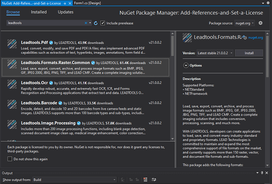
Task: Select the Leadtools.Image.Processing package title
Action: click(x=48, y=123)
